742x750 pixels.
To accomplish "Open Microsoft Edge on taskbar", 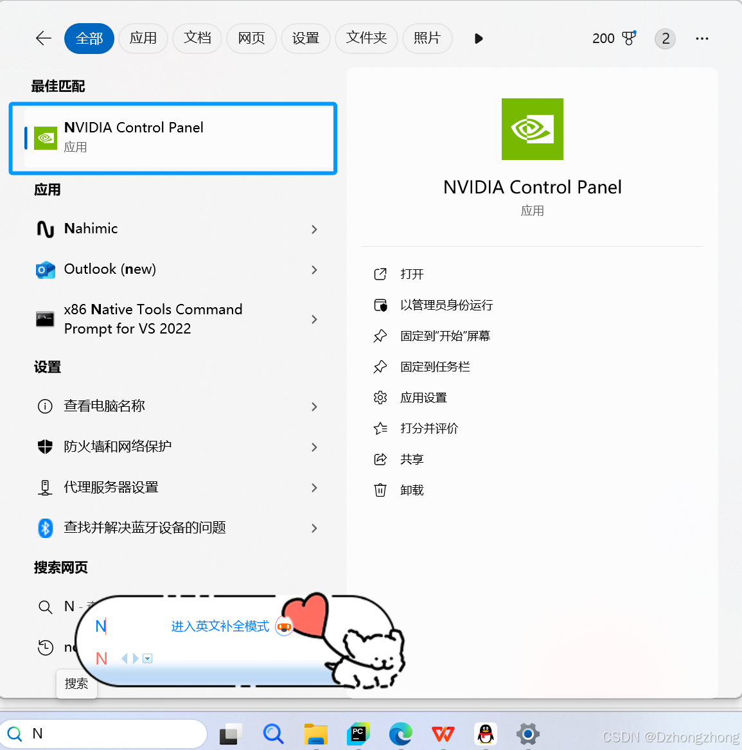I will (401, 734).
